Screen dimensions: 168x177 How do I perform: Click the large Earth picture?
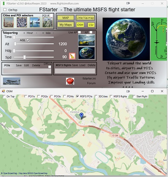click(126, 39)
